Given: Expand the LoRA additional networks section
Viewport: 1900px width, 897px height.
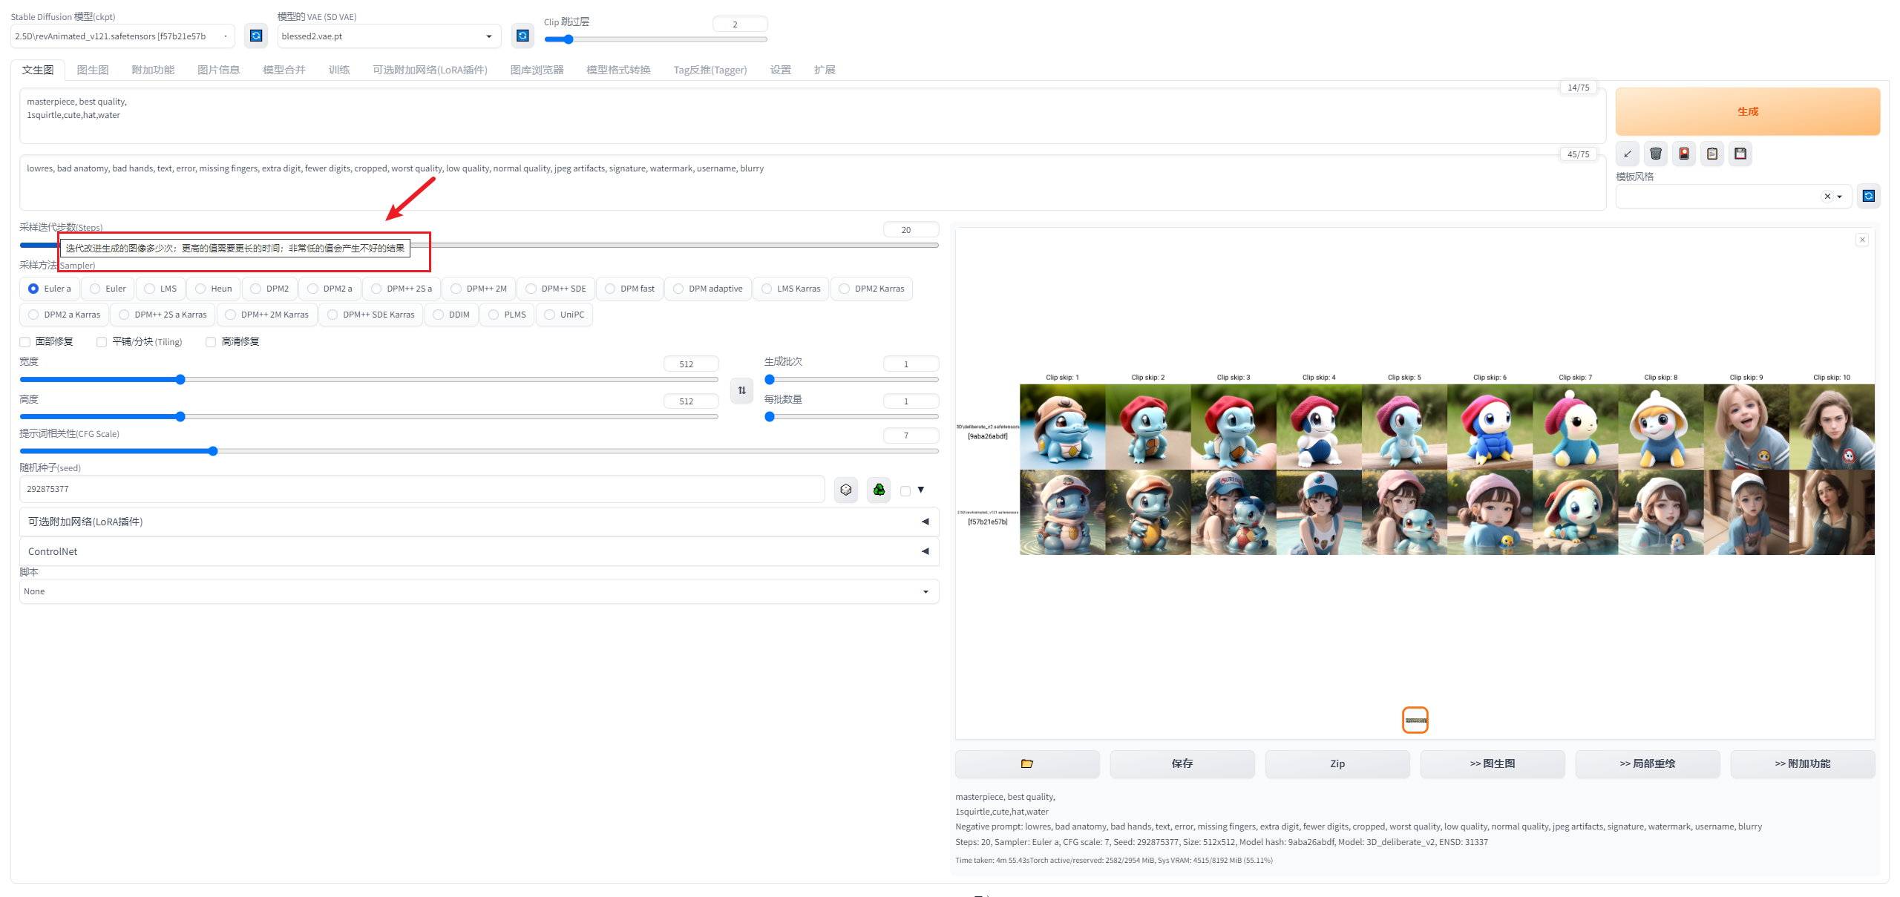Looking at the screenshot, I should click(x=479, y=522).
